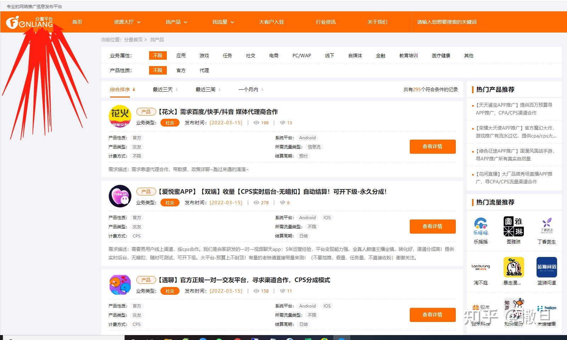The height and width of the screenshot is (340, 567).
Task: Open 大客户入驻 in the navigation bar
Action: point(272,22)
